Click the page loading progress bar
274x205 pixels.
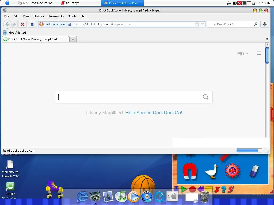(x=249, y=151)
